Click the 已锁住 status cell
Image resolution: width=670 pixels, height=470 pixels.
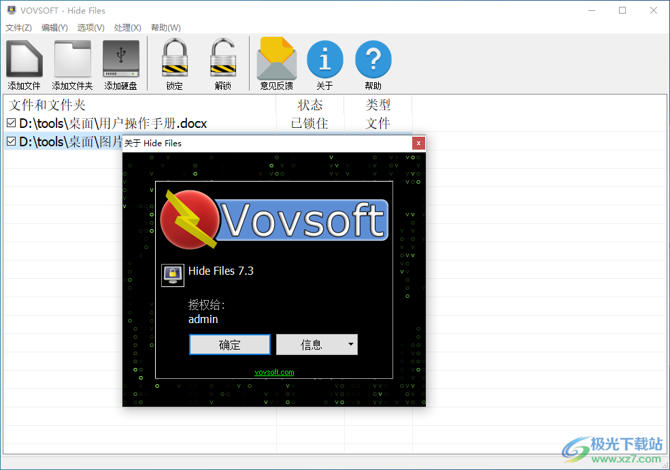point(309,124)
